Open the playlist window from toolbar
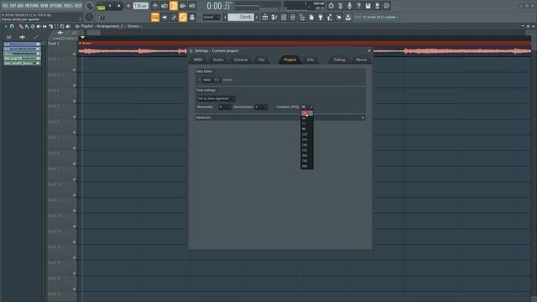 click(x=265, y=17)
